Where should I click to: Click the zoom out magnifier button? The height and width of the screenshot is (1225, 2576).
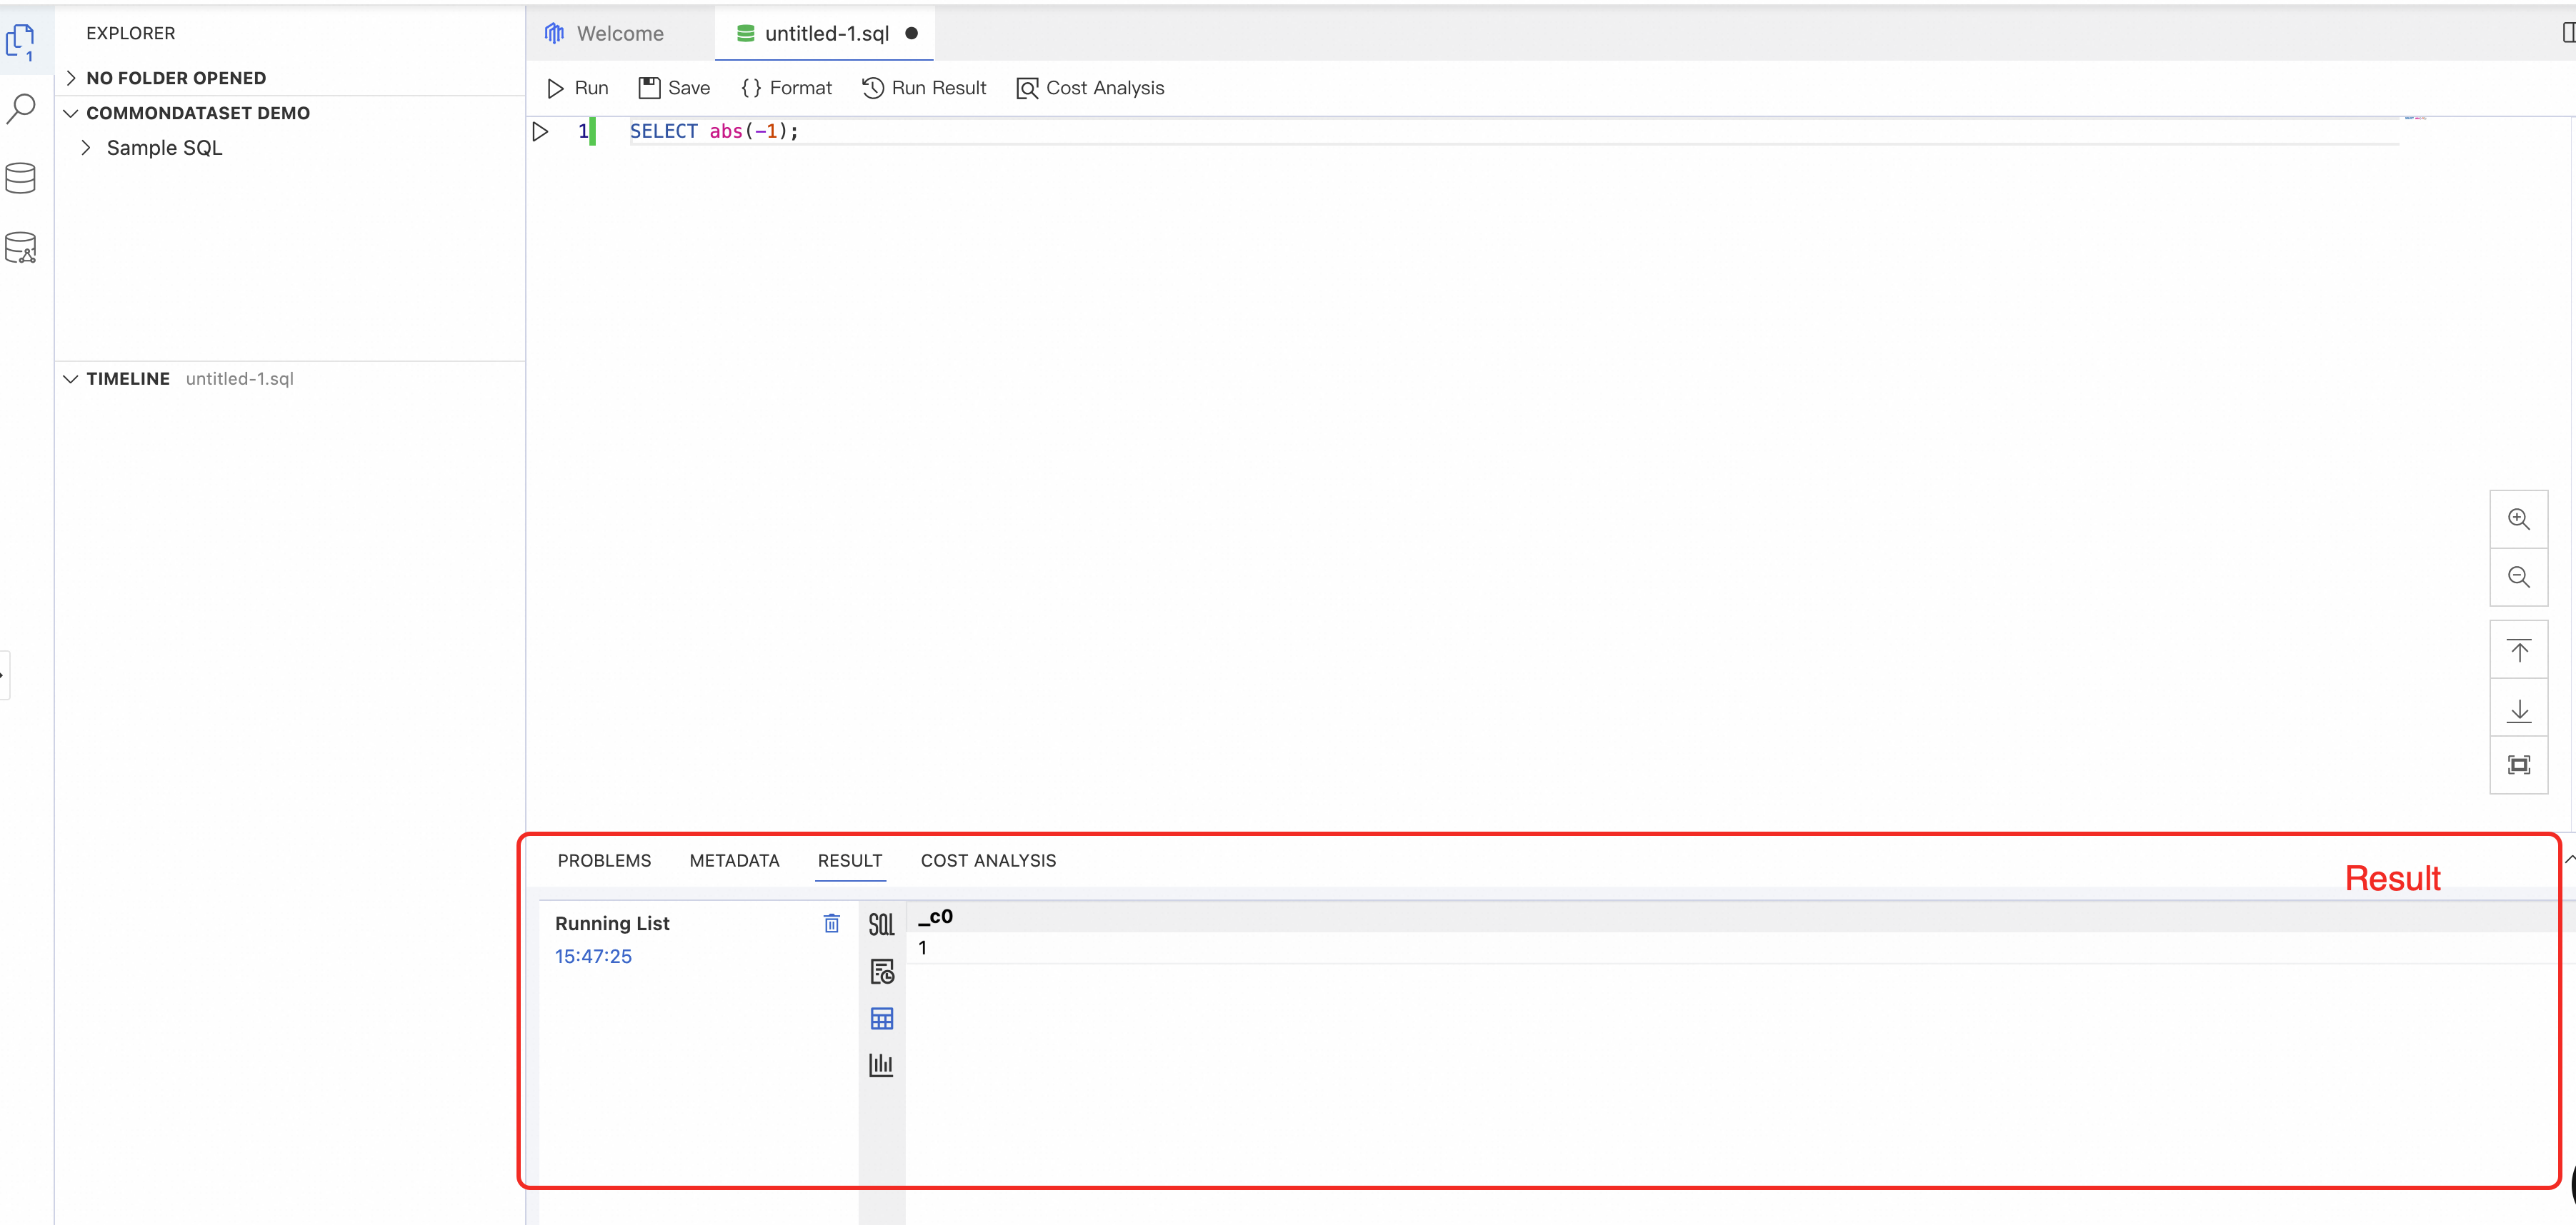[x=2518, y=578]
